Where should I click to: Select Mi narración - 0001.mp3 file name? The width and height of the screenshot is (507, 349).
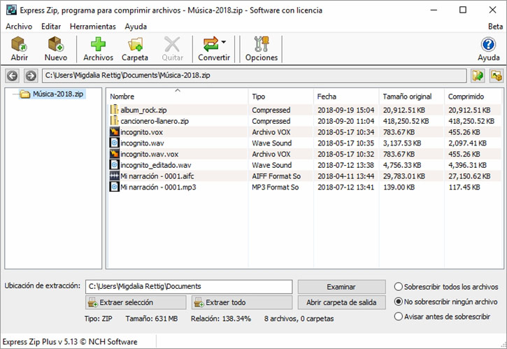pos(158,187)
